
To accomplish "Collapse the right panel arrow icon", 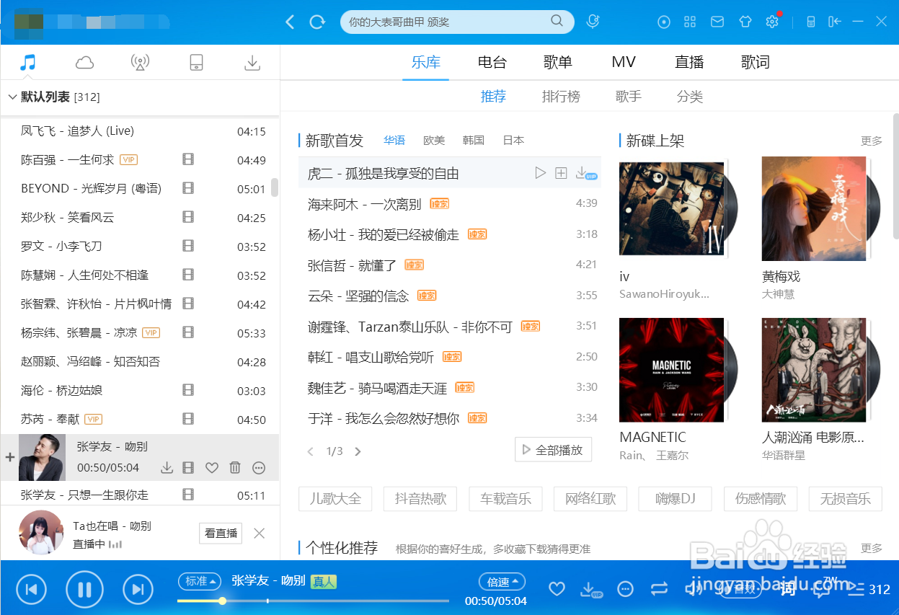I will click(835, 22).
